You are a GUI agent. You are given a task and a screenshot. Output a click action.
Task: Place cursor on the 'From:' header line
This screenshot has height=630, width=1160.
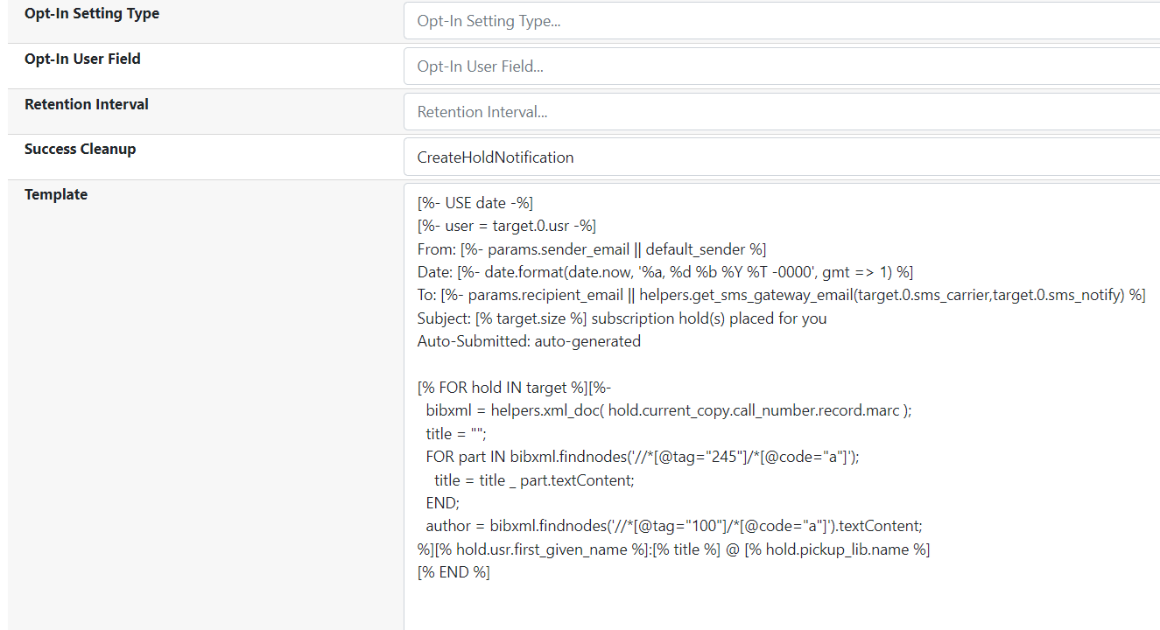(x=592, y=248)
